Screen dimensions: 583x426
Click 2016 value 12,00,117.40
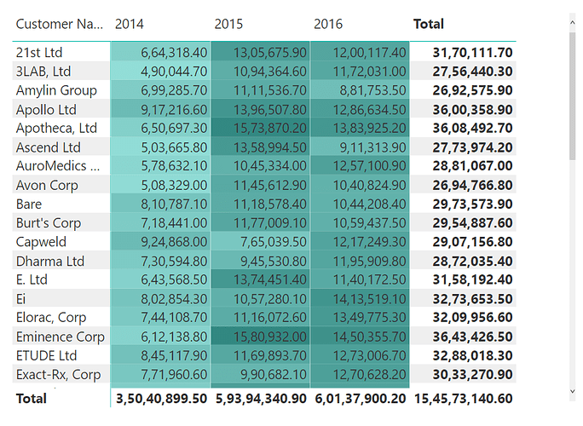click(369, 53)
